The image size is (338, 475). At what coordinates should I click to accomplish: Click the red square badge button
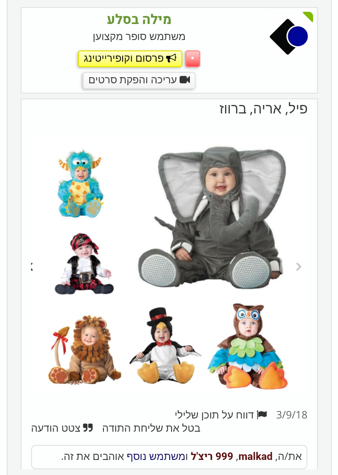[x=192, y=58]
